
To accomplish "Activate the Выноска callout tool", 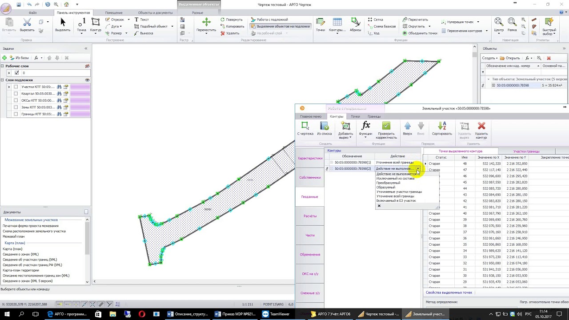I will pyautogui.click(x=144, y=33).
